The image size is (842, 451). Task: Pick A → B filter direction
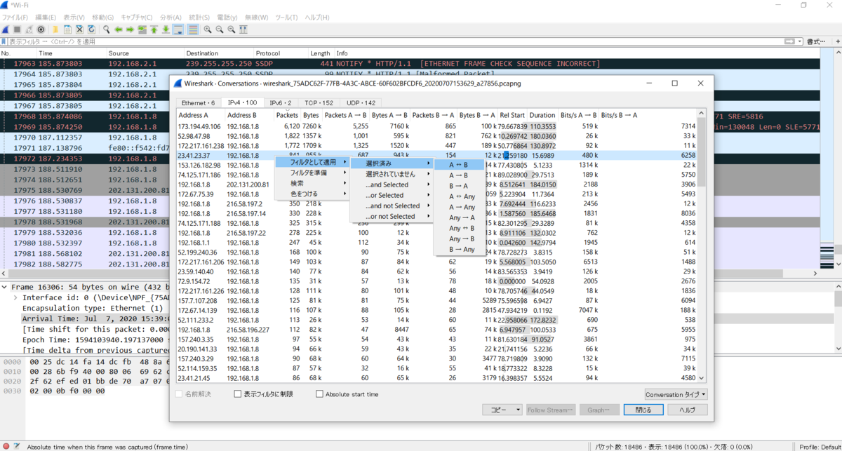click(460, 175)
